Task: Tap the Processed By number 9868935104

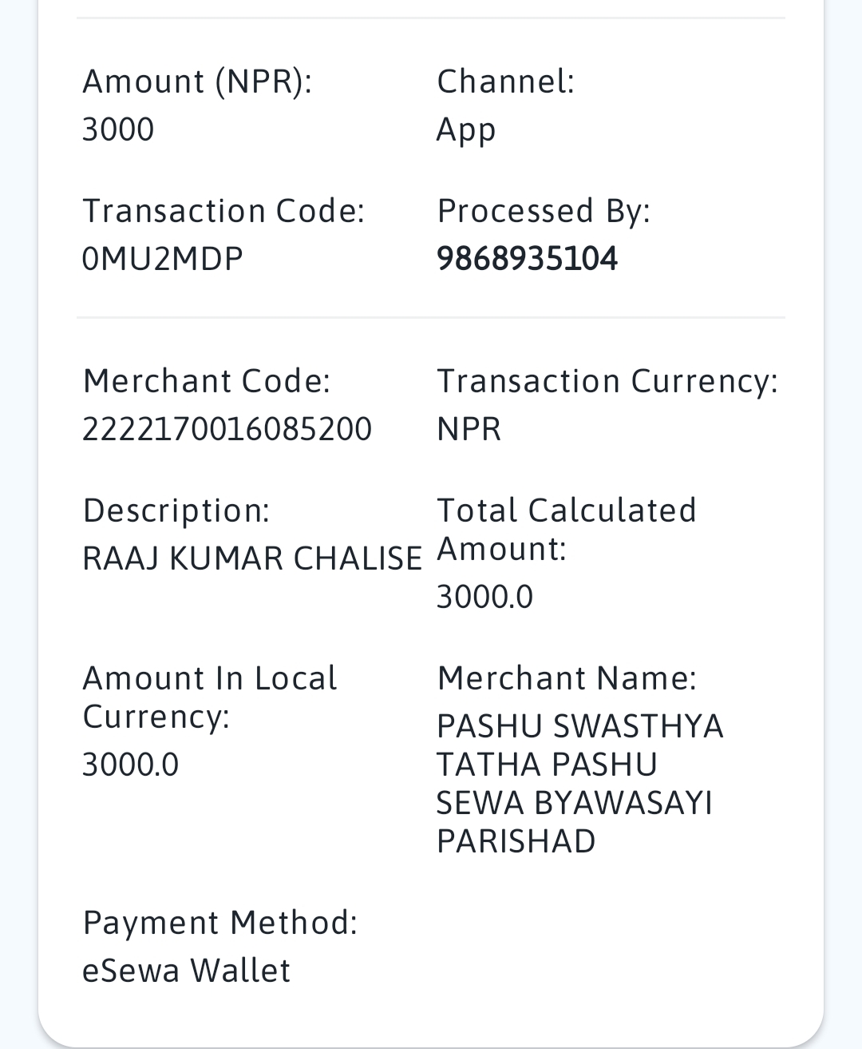Action: 527,259
